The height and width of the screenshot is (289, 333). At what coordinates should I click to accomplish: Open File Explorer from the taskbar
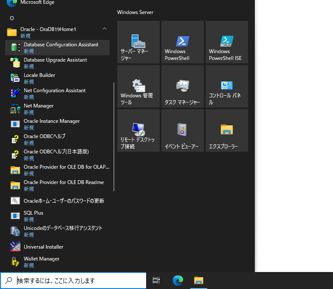[199, 280]
